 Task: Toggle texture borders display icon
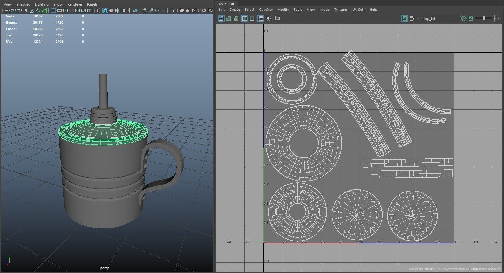245,18
